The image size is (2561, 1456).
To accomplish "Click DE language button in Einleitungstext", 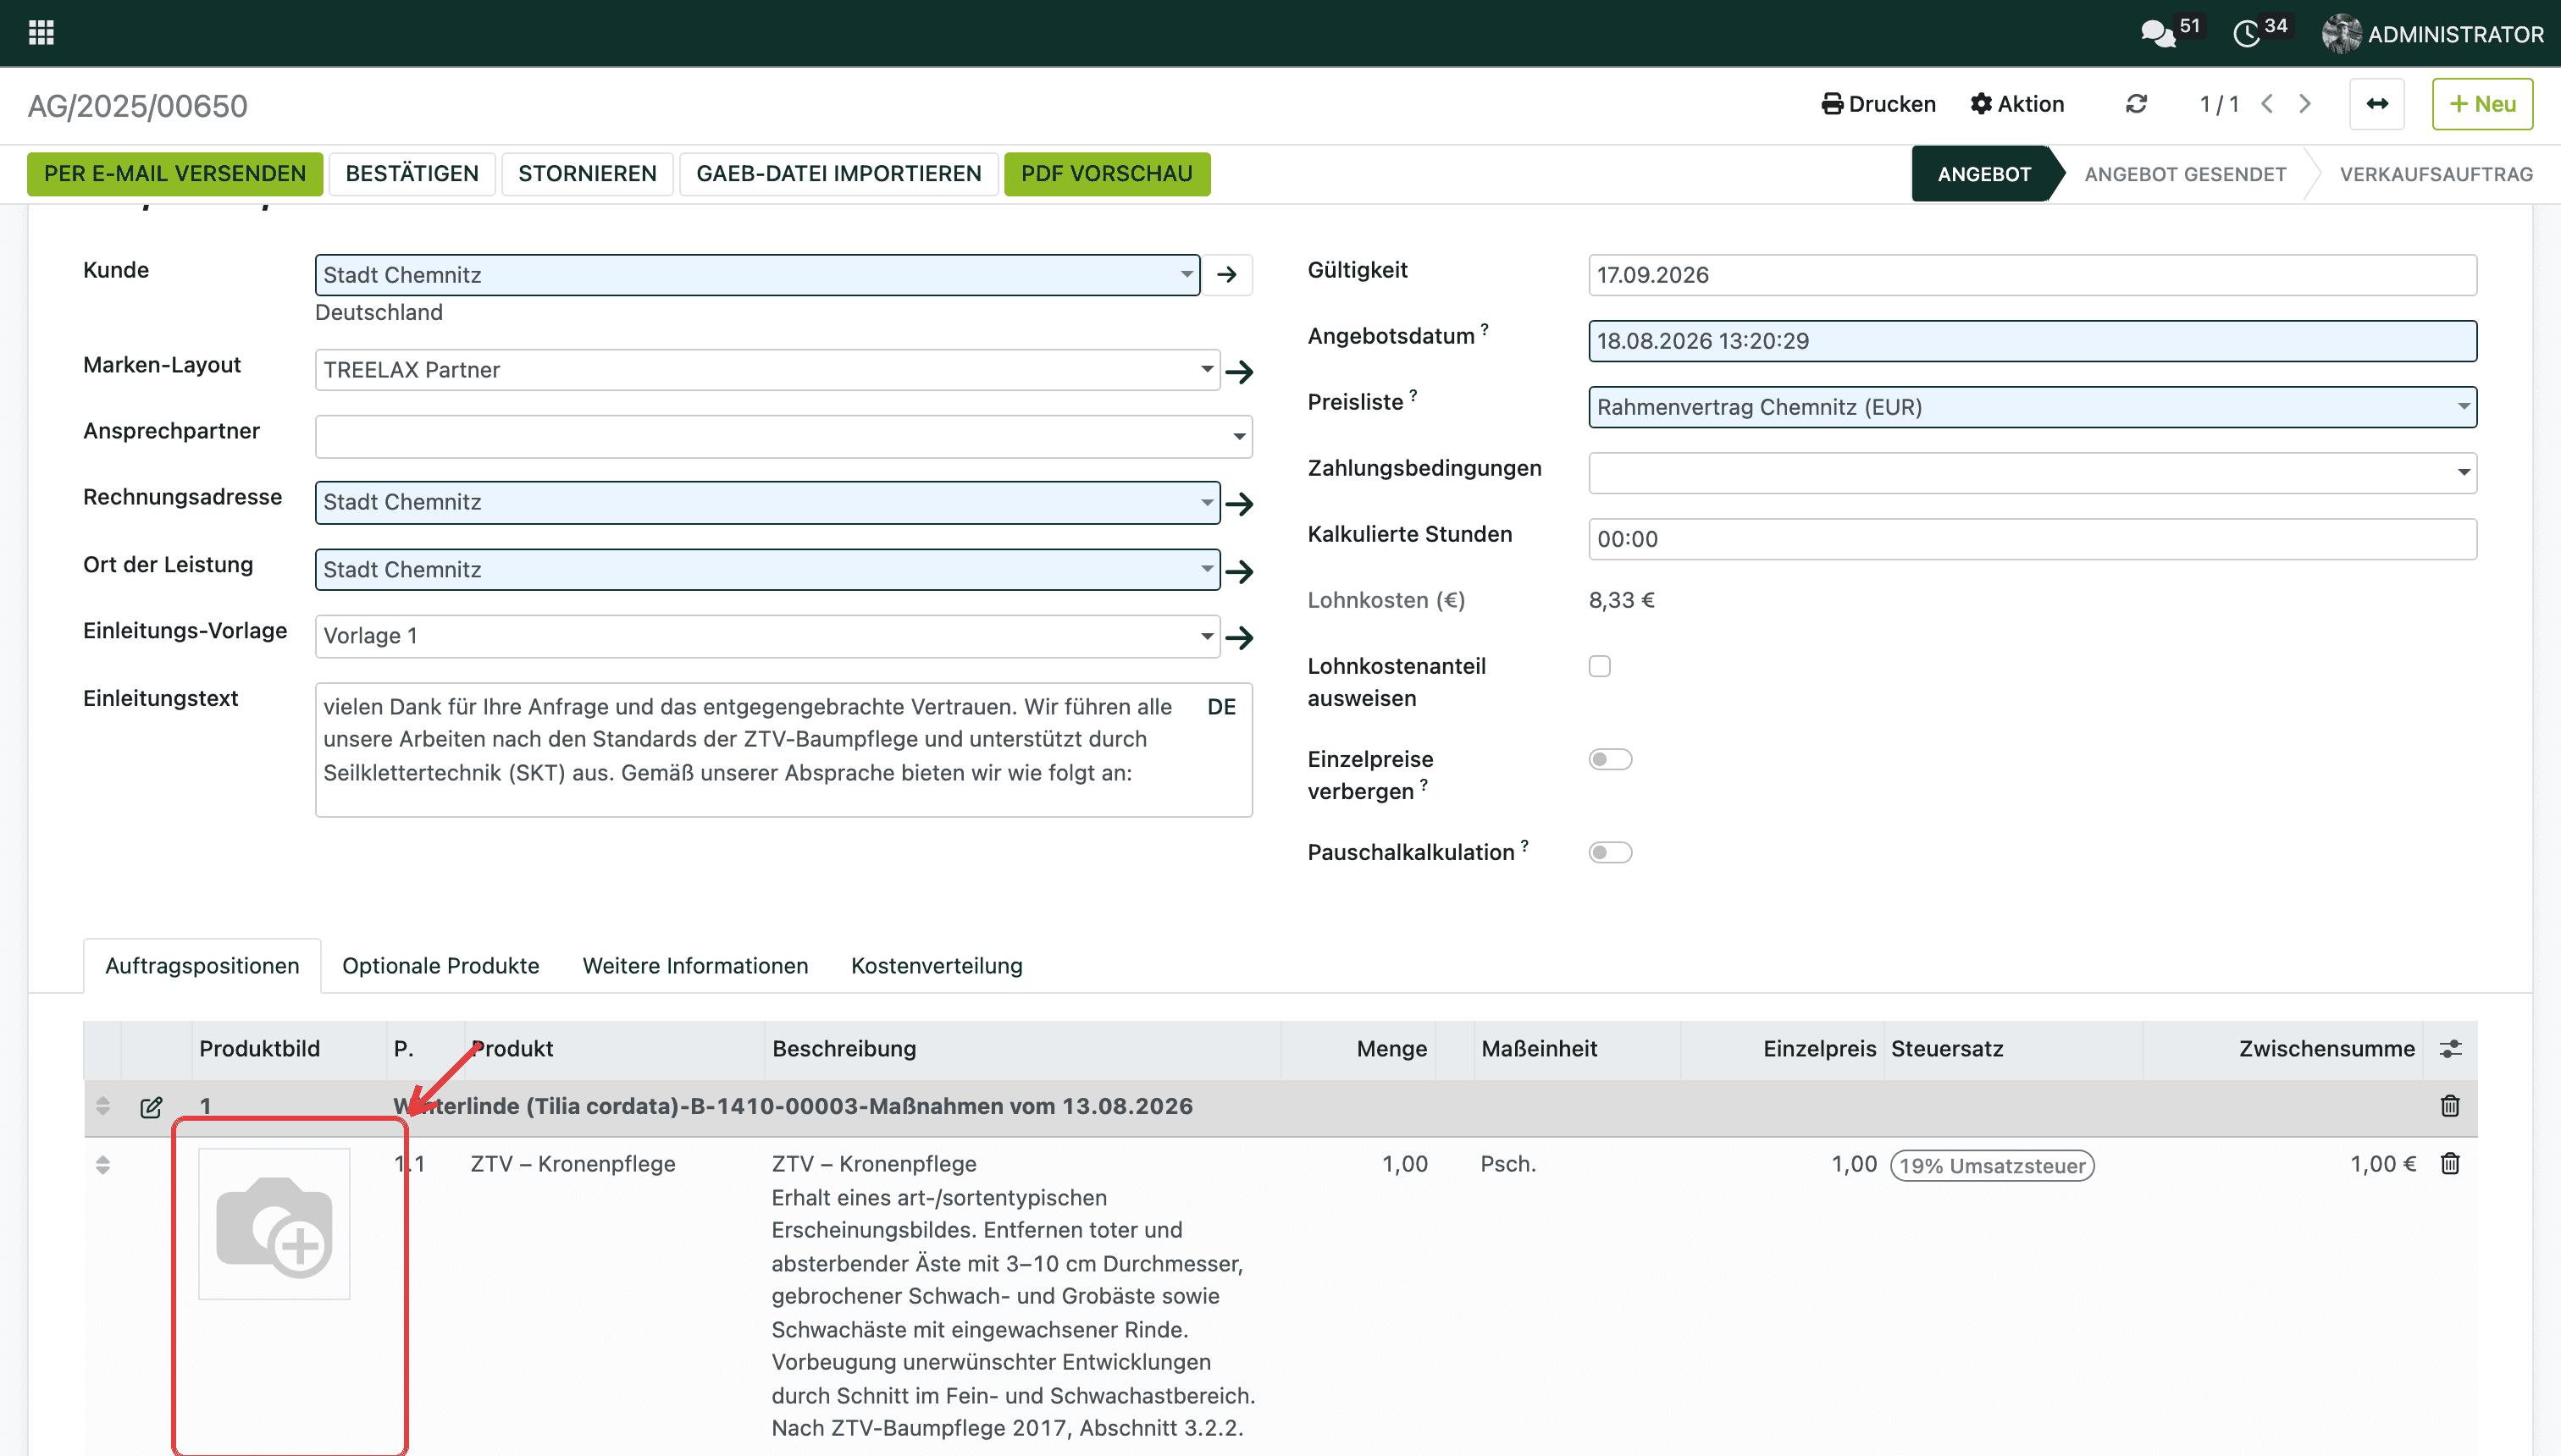I will (1221, 707).
